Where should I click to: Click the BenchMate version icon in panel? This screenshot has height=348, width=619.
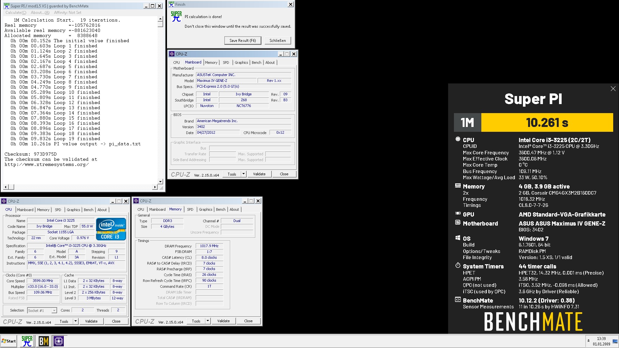[458, 299]
